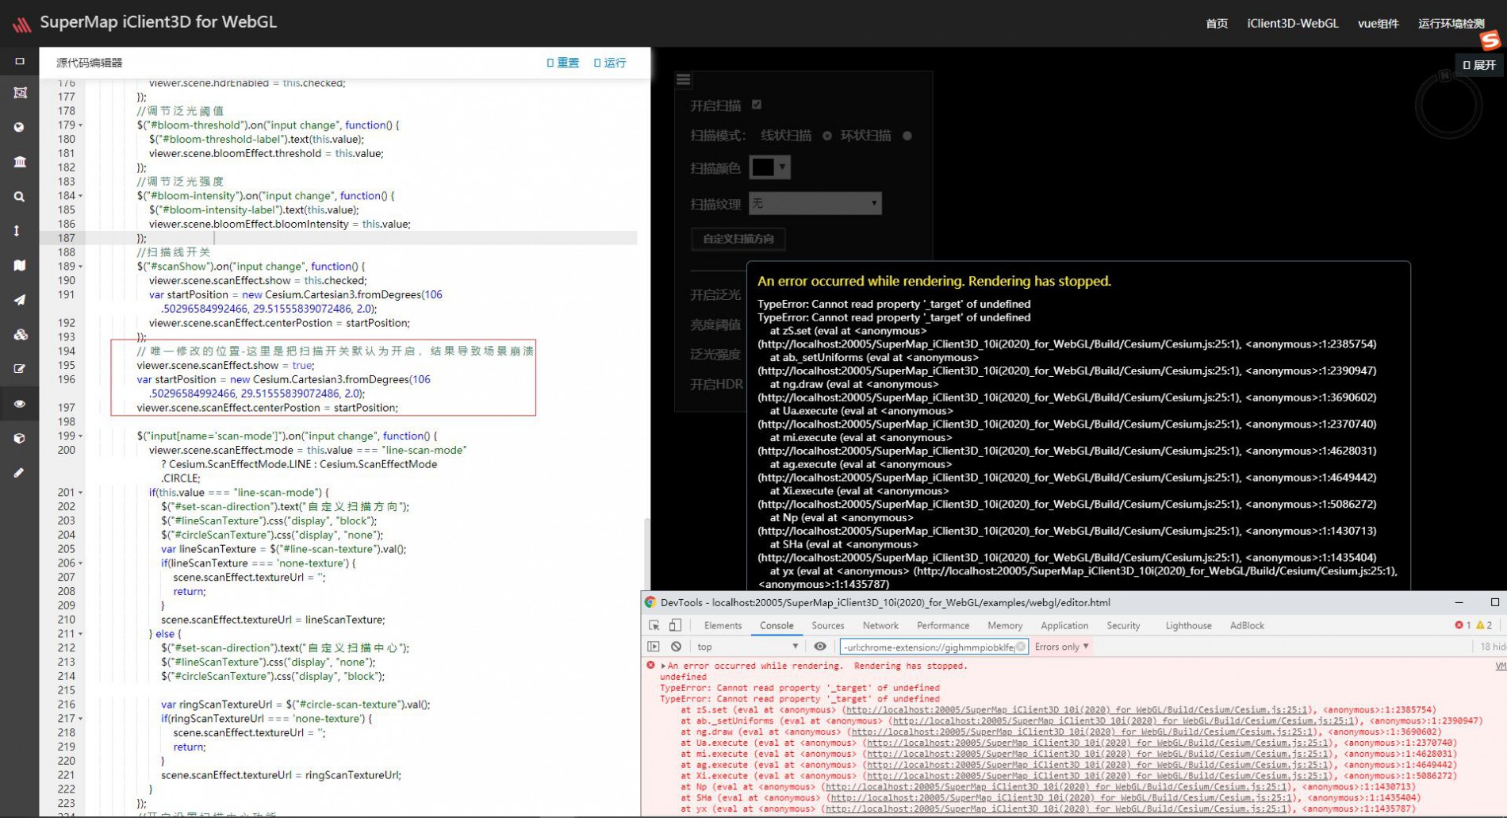
Task: Click the red error count indicator
Action: (x=1463, y=625)
